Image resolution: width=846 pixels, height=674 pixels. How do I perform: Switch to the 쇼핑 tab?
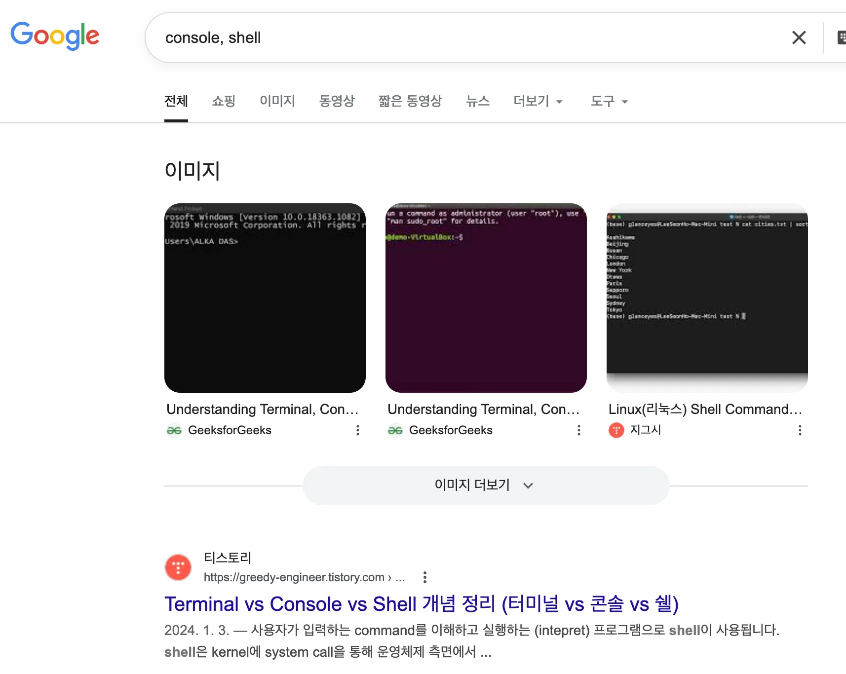[x=224, y=101]
